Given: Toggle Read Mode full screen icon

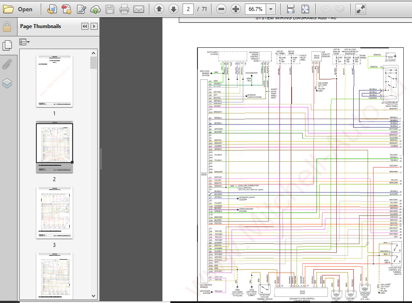Looking at the screenshot, I should (360, 9).
